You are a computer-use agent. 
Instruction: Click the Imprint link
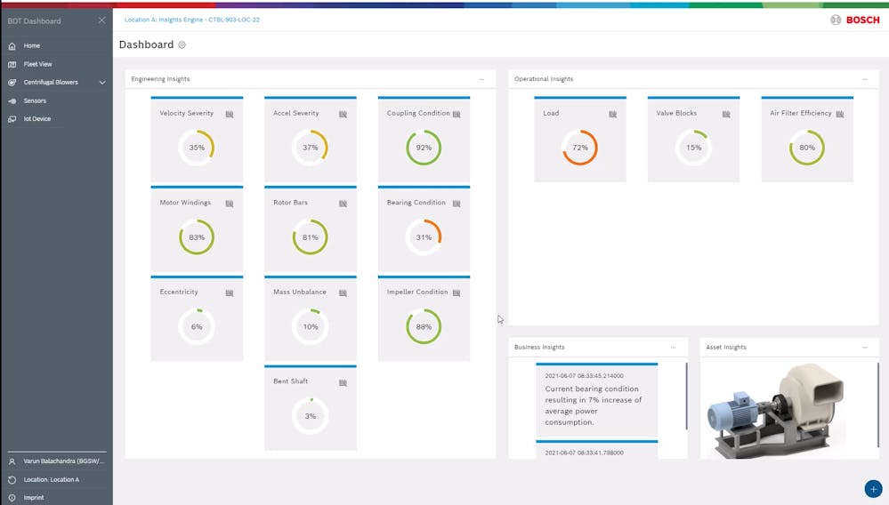click(34, 497)
